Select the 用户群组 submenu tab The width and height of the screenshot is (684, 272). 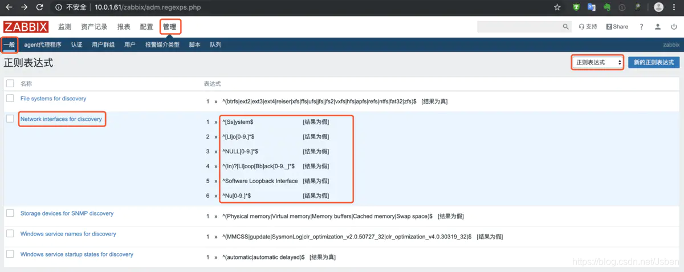point(103,44)
